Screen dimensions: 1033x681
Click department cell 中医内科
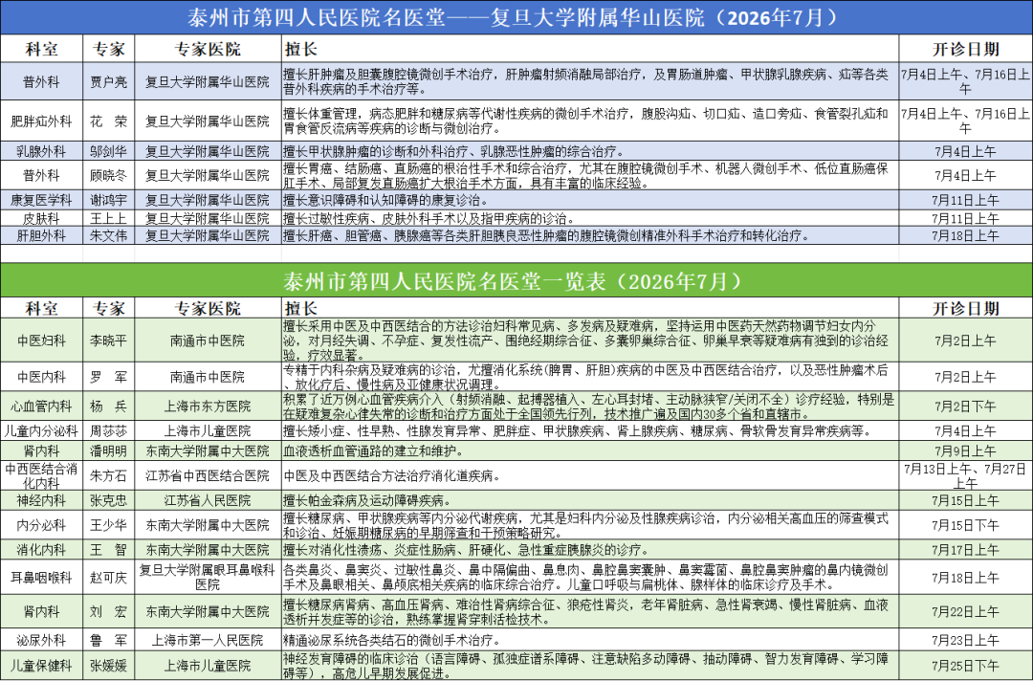(x=41, y=377)
